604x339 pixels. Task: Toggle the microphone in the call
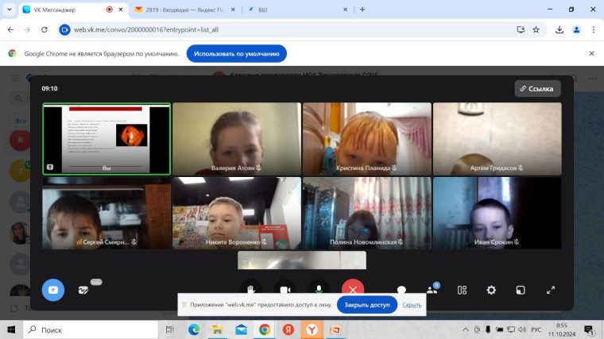pyautogui.click(x=319, y=289)
